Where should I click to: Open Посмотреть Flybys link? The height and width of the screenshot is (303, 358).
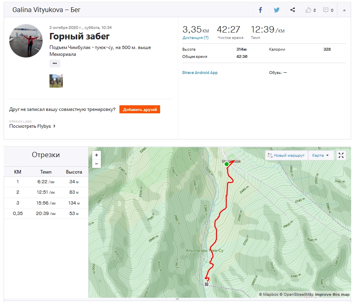32,126
